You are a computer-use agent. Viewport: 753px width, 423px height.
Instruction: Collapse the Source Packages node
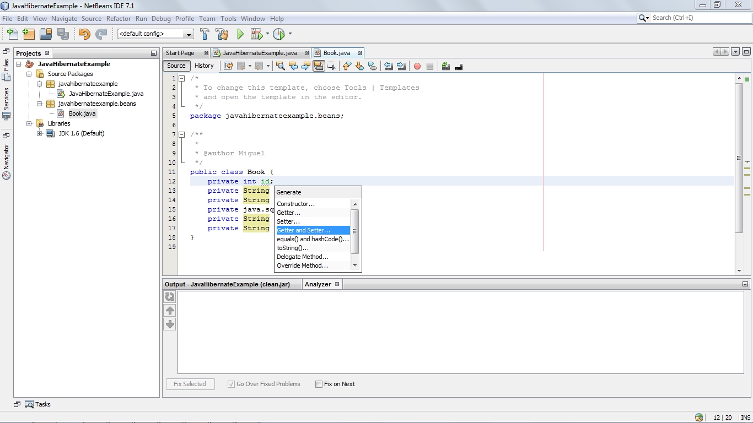coord(29,74)
